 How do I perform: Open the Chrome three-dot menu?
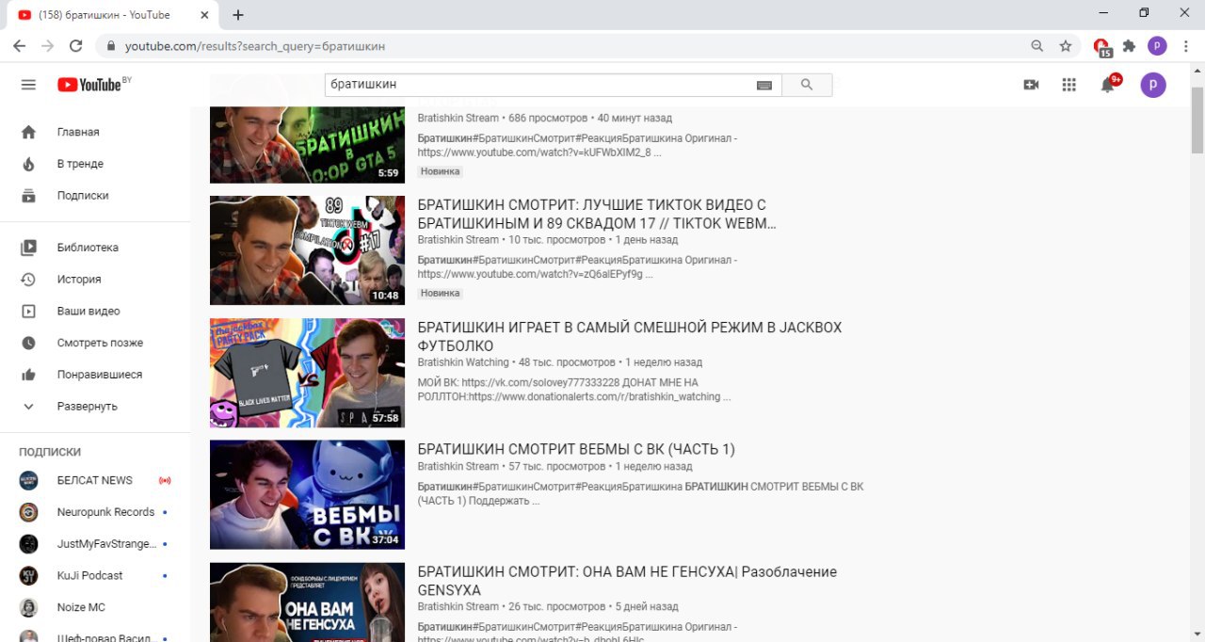(x=1185, y=45)
